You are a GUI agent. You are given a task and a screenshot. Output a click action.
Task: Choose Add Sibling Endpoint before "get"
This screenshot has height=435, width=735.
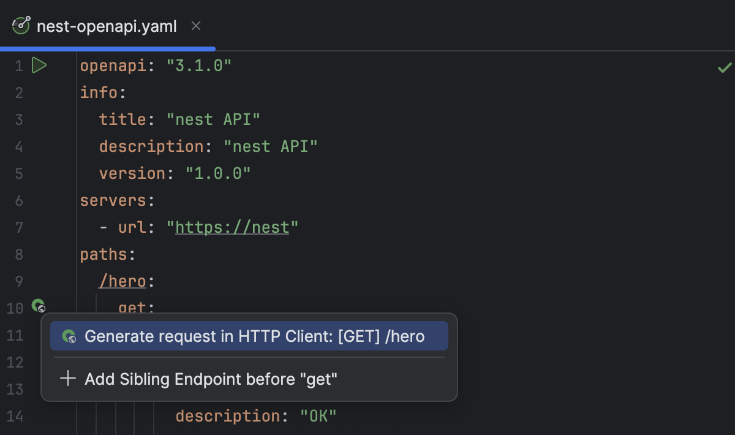[211, 379]
